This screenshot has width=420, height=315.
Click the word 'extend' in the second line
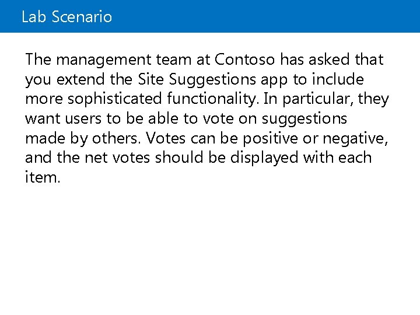80,79
